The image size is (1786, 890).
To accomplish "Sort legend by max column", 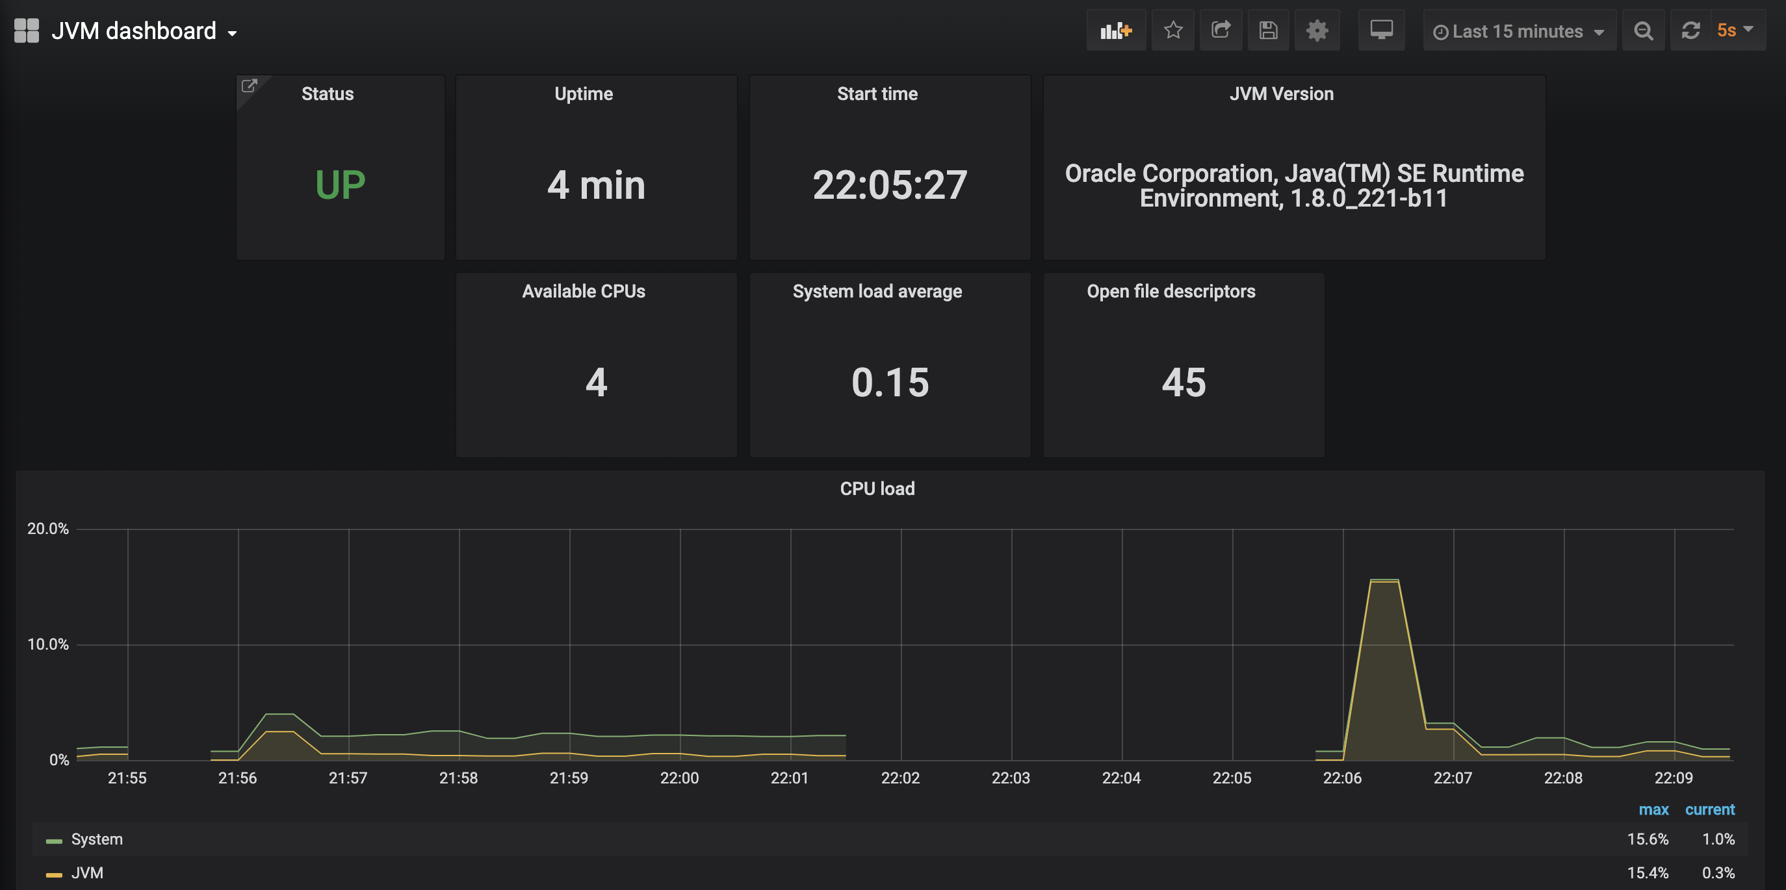I will tap(1653, 809).
